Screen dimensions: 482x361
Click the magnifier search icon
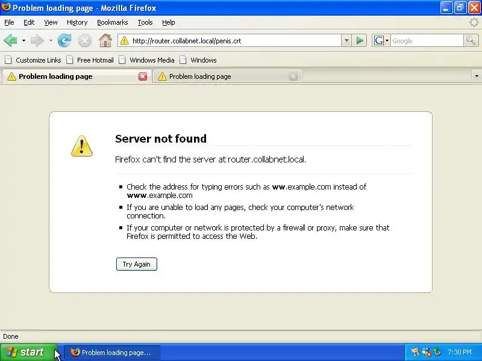coord(471,40)
